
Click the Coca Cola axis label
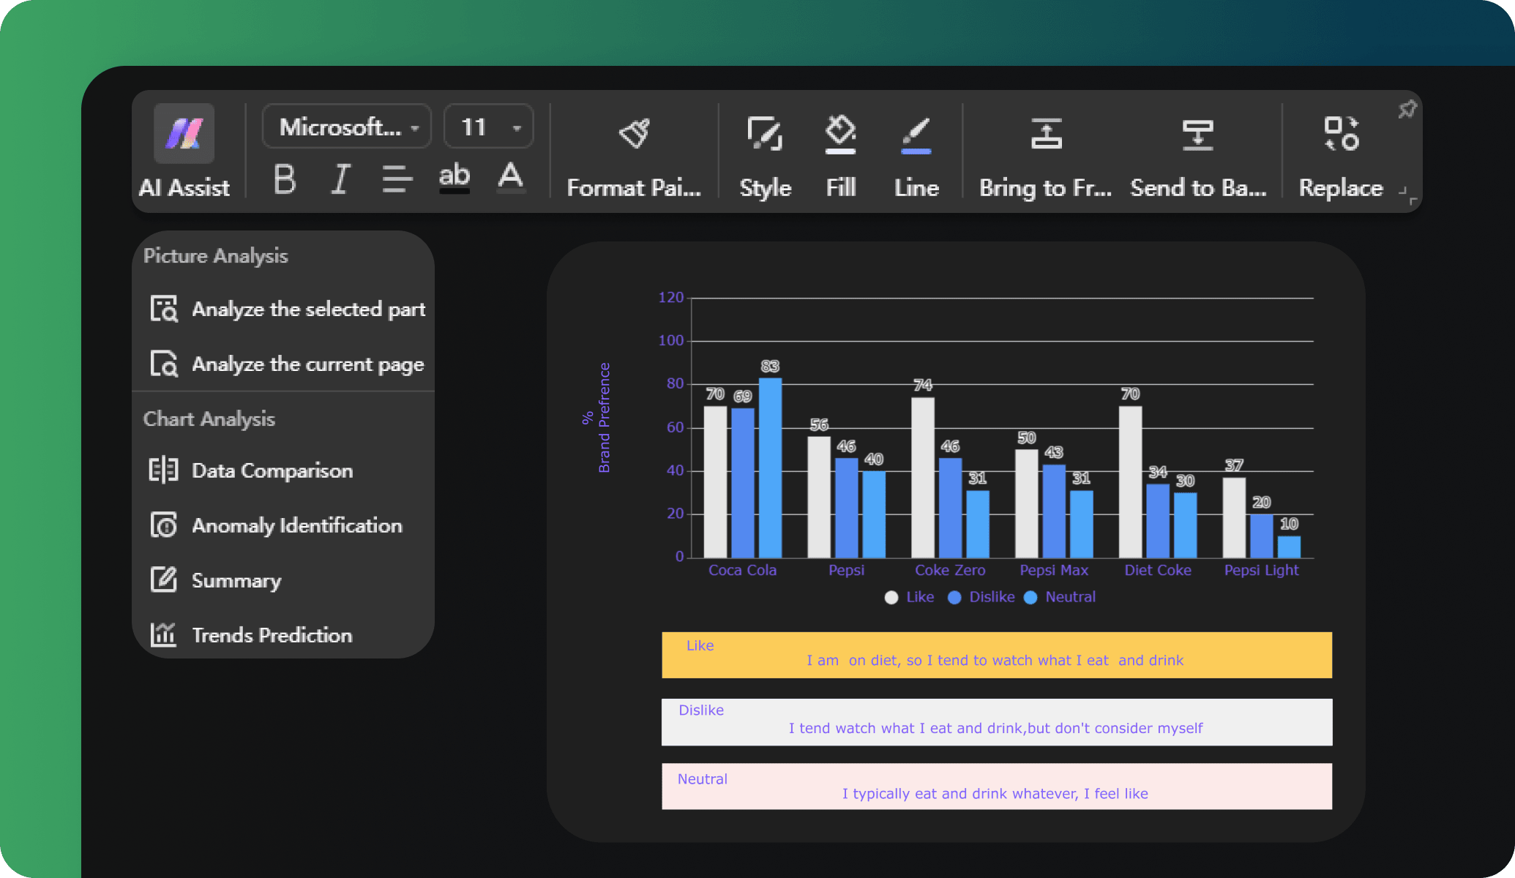[x=742, y=570]
